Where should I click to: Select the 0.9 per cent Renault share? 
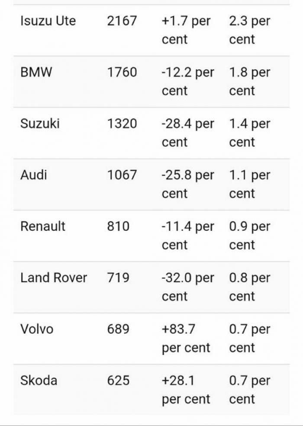point(250,236)
